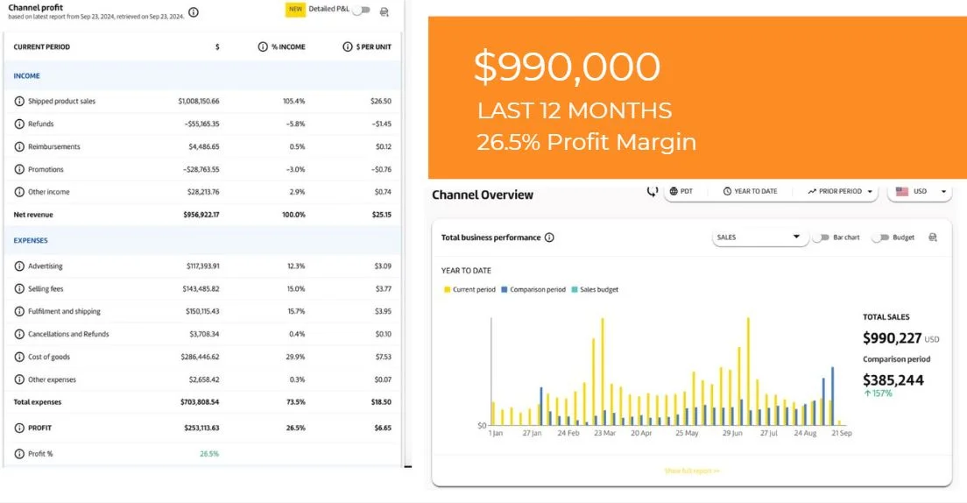Viewport: 967px width, 503px height.
Task: Open the SALES metric dropdown
Action: coord(758,237)
